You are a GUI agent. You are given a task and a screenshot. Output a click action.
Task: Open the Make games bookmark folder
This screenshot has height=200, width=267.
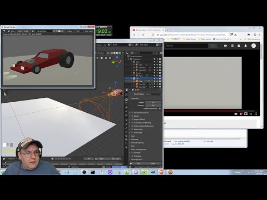pos(205,39)
